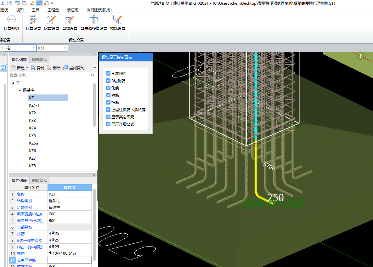Open the leftmost toolbar dropdown arrow

(2, 48)
